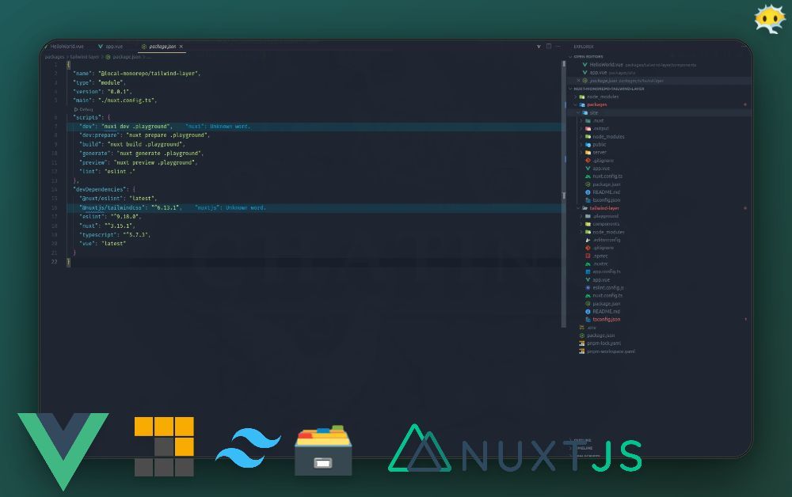Expand the .nuxt folder in site
792x497 pixels.
click(x=581, y=120)
